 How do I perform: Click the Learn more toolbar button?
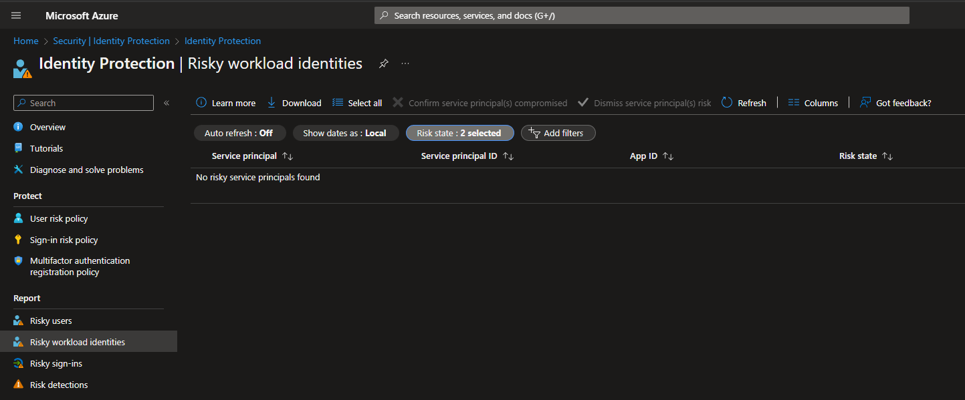coord(225,103)
